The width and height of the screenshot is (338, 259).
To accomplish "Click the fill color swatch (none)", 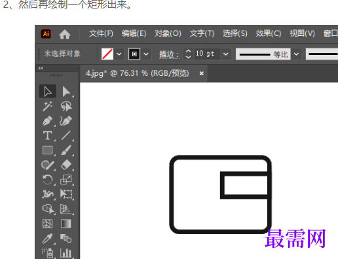I will coord(107,54).
